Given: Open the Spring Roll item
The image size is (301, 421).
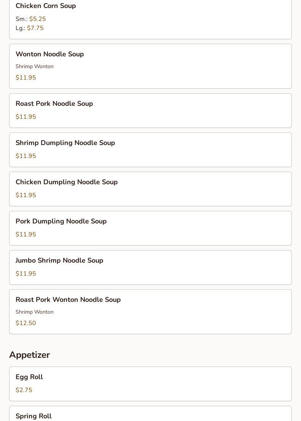Looking at the screenshot, I should tap(33, 416).
